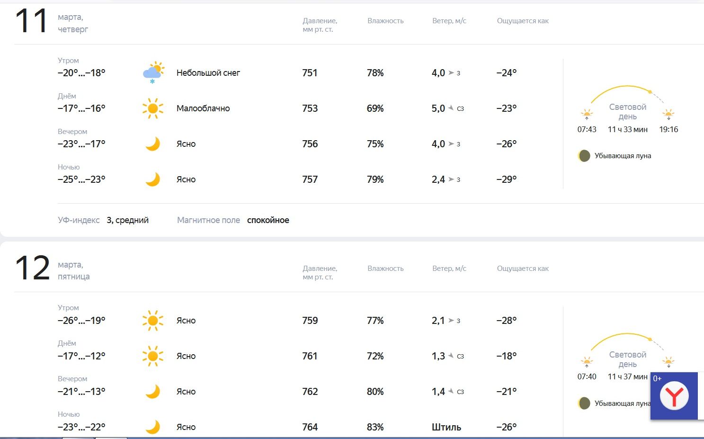Click the sunset time 19:16
The height and width of the screenshot is (439, 704).
668,129
